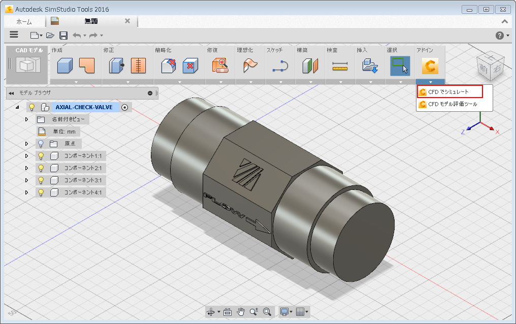Activate the pan hand tool
516x324 pixels.
[x=241, y=311]
